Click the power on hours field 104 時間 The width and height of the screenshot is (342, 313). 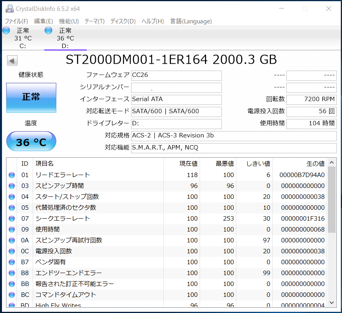311,124
